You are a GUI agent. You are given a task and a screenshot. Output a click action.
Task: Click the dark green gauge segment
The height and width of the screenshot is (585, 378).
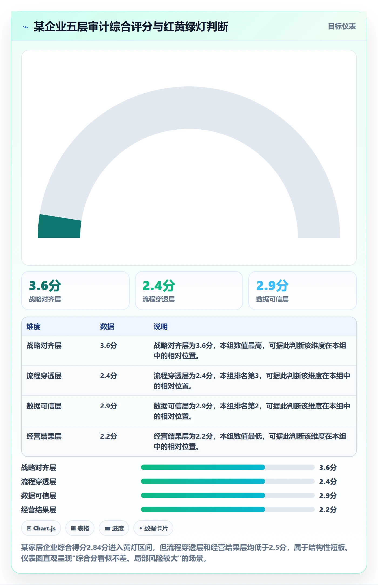pyautogui.click(x=59, y=226)
